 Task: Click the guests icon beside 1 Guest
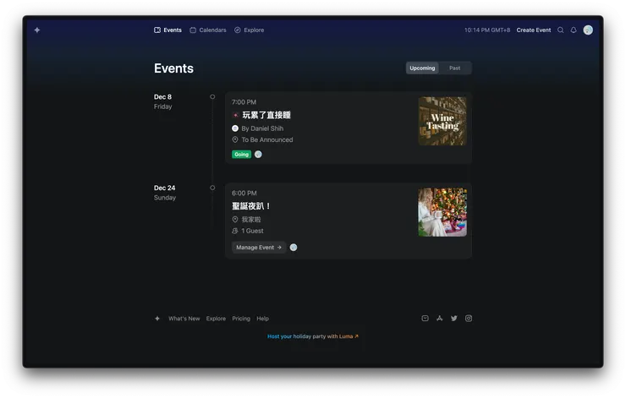(x=235, y=231)
